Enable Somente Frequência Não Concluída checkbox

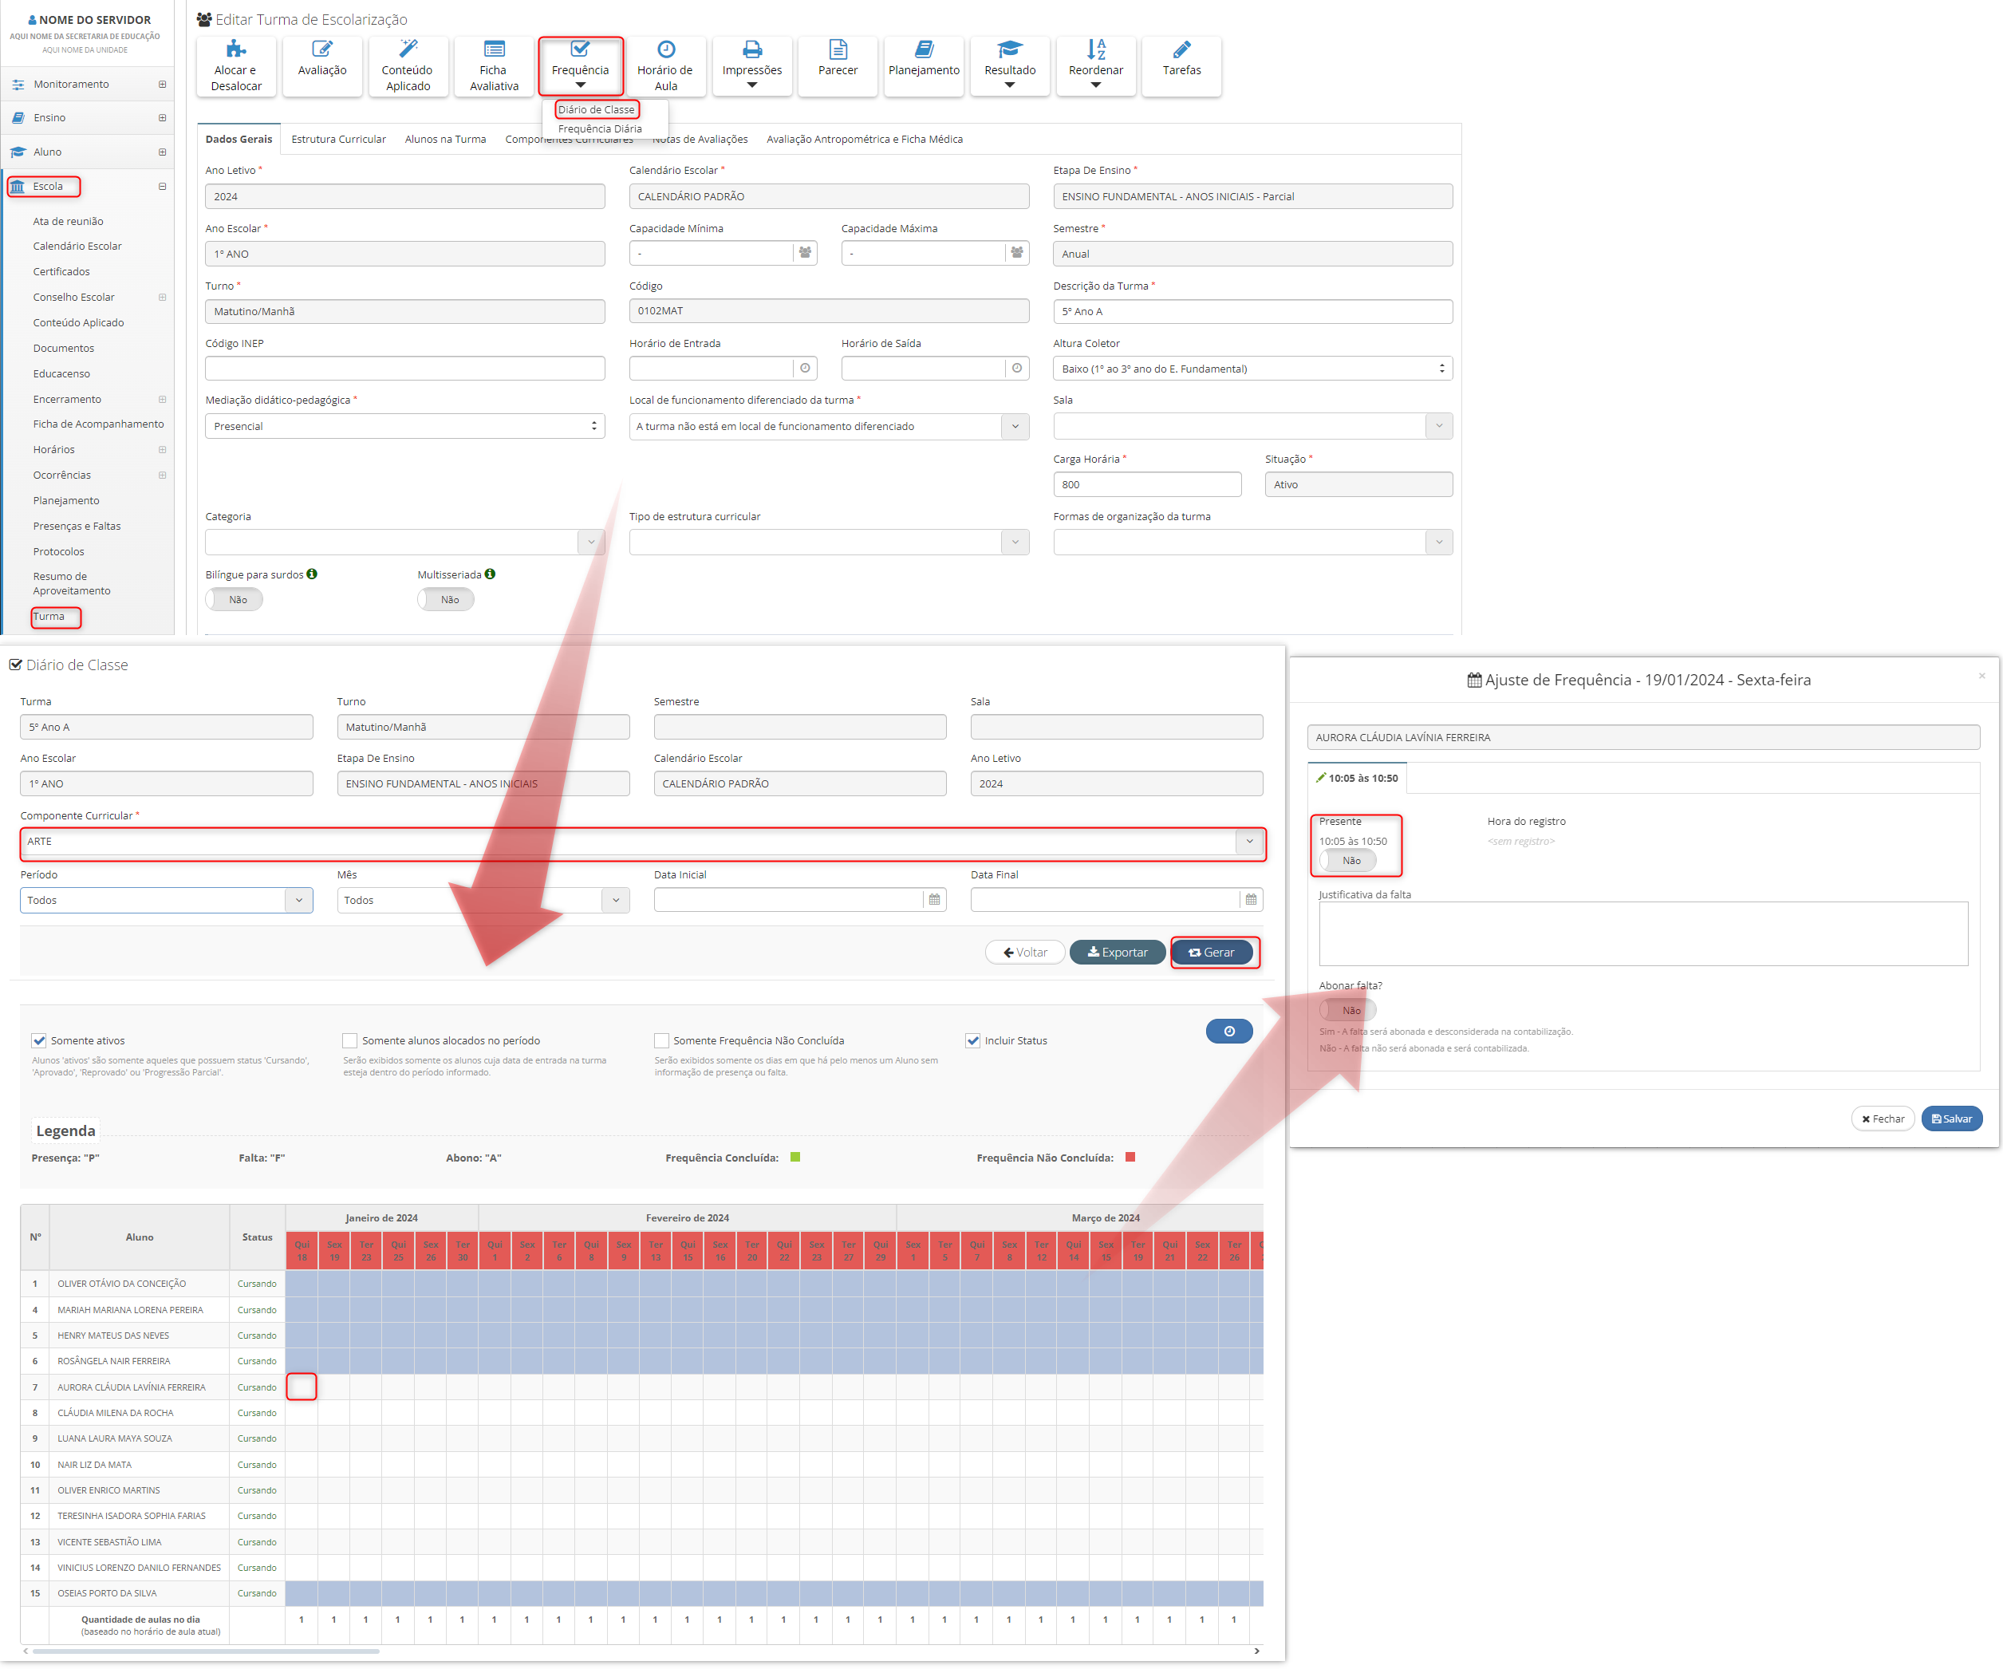(661, 1040)
